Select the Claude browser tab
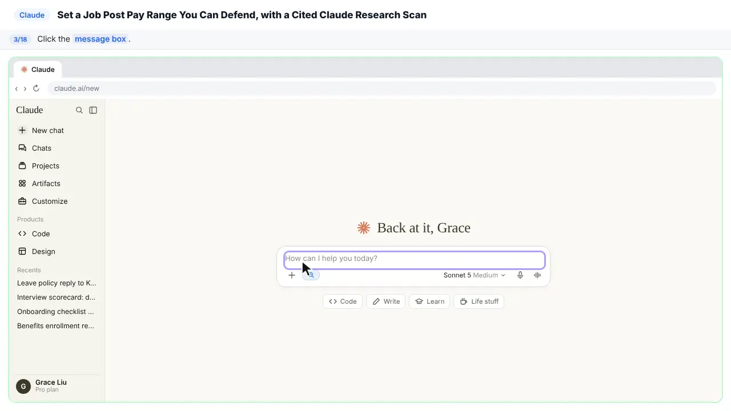The image size is (731, 411). pos(38,70)
